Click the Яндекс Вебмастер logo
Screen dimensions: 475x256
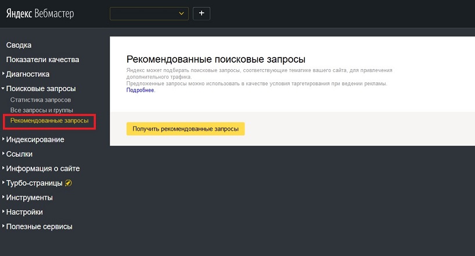point(40,13)
